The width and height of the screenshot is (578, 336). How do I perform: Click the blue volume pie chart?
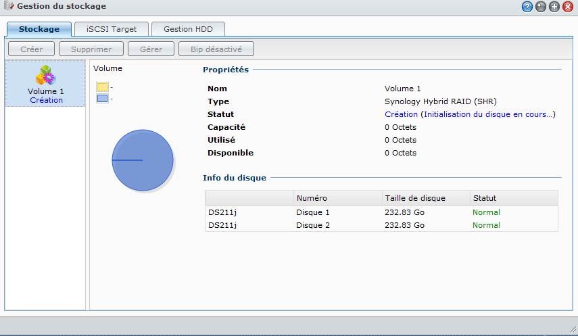point(143,160)
